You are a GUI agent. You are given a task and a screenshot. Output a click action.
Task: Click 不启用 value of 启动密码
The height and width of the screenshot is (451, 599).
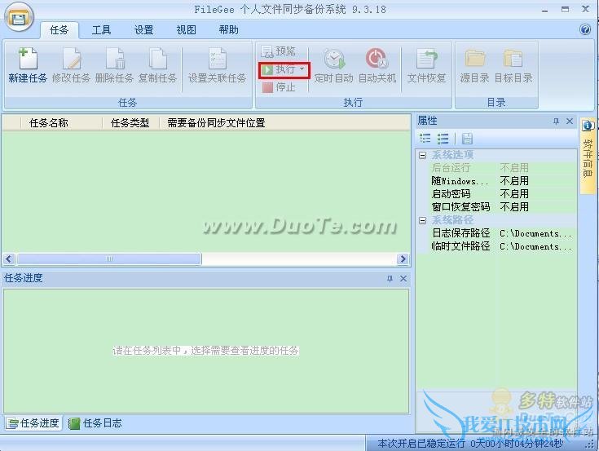click(x=514, y=194)
